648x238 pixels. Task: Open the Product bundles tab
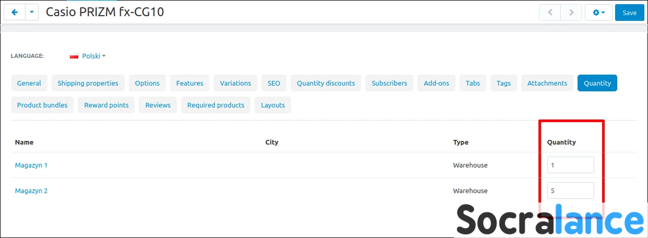[x=42, y=105]
